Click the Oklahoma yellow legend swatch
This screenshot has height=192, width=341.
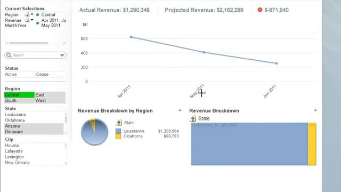118,137
